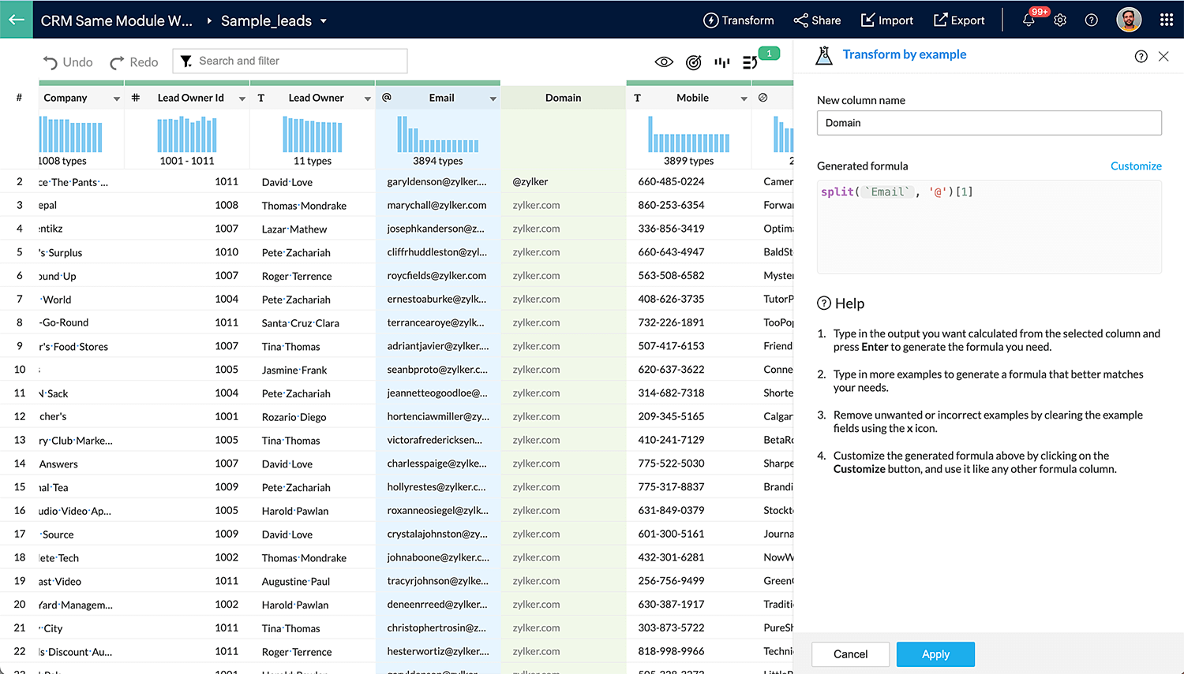1184x674 pixels.
Task: Open the applied rules list icon
Action: click(750, 62)
